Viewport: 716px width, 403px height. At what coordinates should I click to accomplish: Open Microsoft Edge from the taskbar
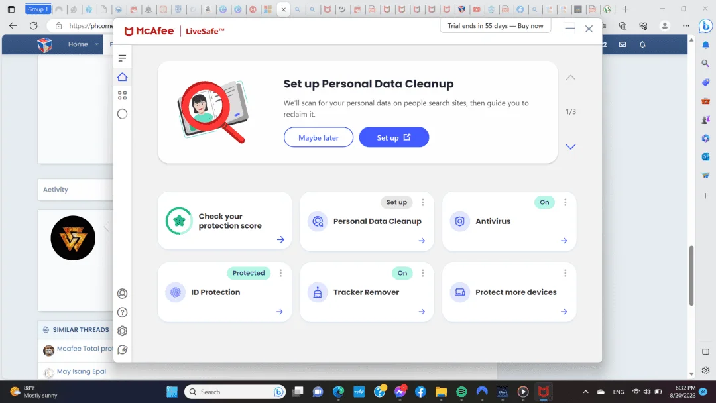[x=338, y=392]
